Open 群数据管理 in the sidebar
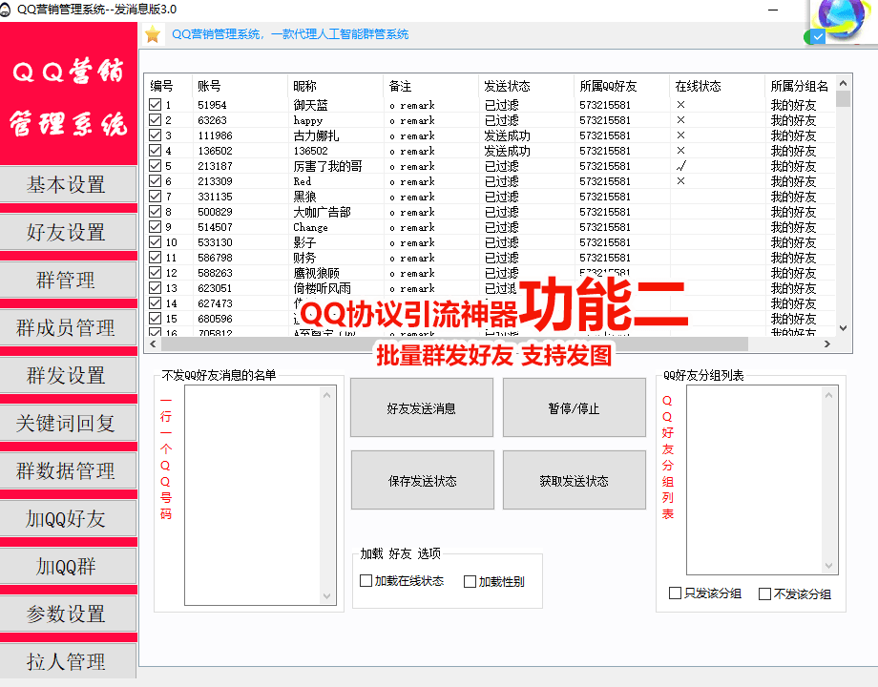878x687 pixels. pyautogui.click(x=67, y=470)
